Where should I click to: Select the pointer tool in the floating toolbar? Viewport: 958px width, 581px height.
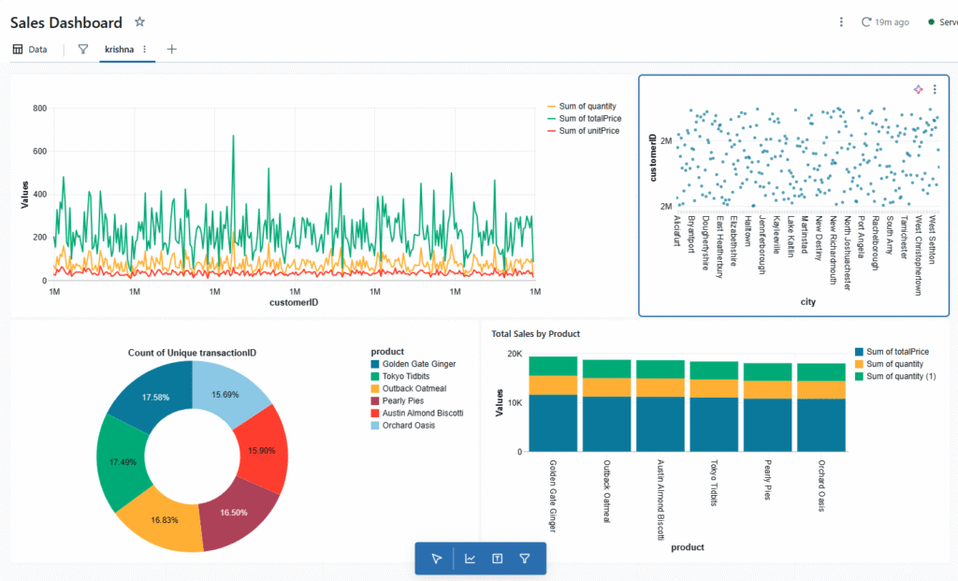click(x=435, y=559)
